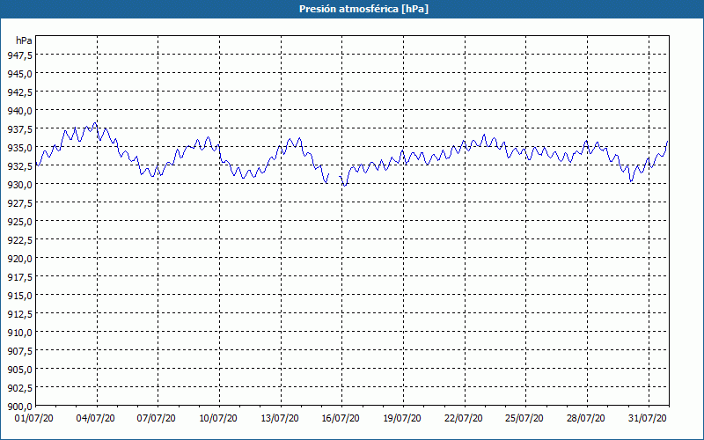Click the 19/07/20 x-axis date
This screenshot has height=440, width=704.
pos(400,418)
